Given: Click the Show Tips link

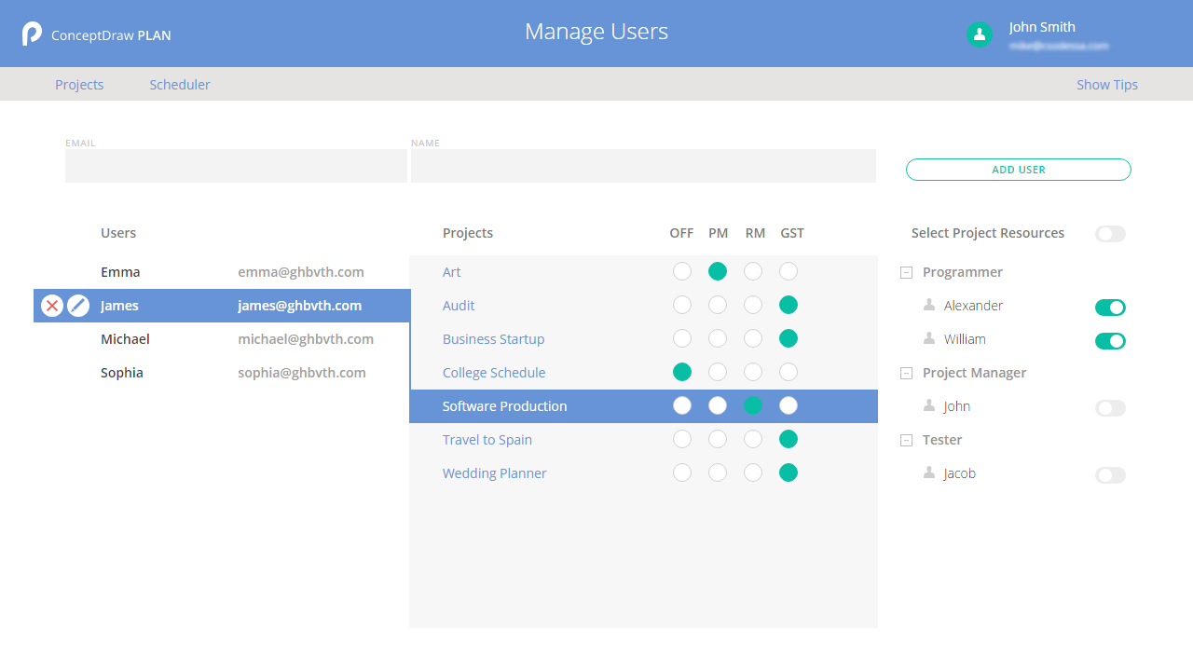Looking at the screenshot, I should pos(1107,85).
